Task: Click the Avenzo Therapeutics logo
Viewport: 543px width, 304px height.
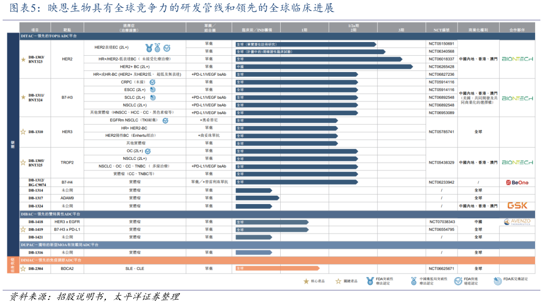Action: click(517, 222)
